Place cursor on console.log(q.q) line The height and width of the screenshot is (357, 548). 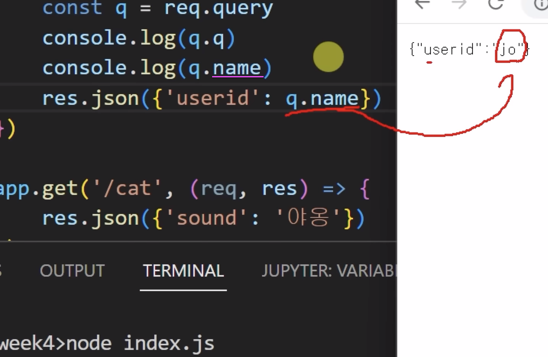click(139, 38)
